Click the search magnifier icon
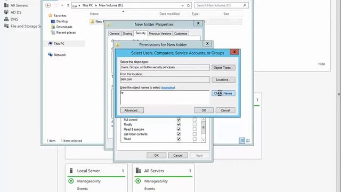The width and height of the screenshot is (341, 192). tap(245, 5)
